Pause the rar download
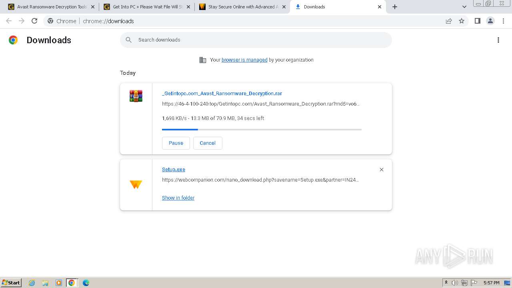512x288 pixels. click(176, 143)
